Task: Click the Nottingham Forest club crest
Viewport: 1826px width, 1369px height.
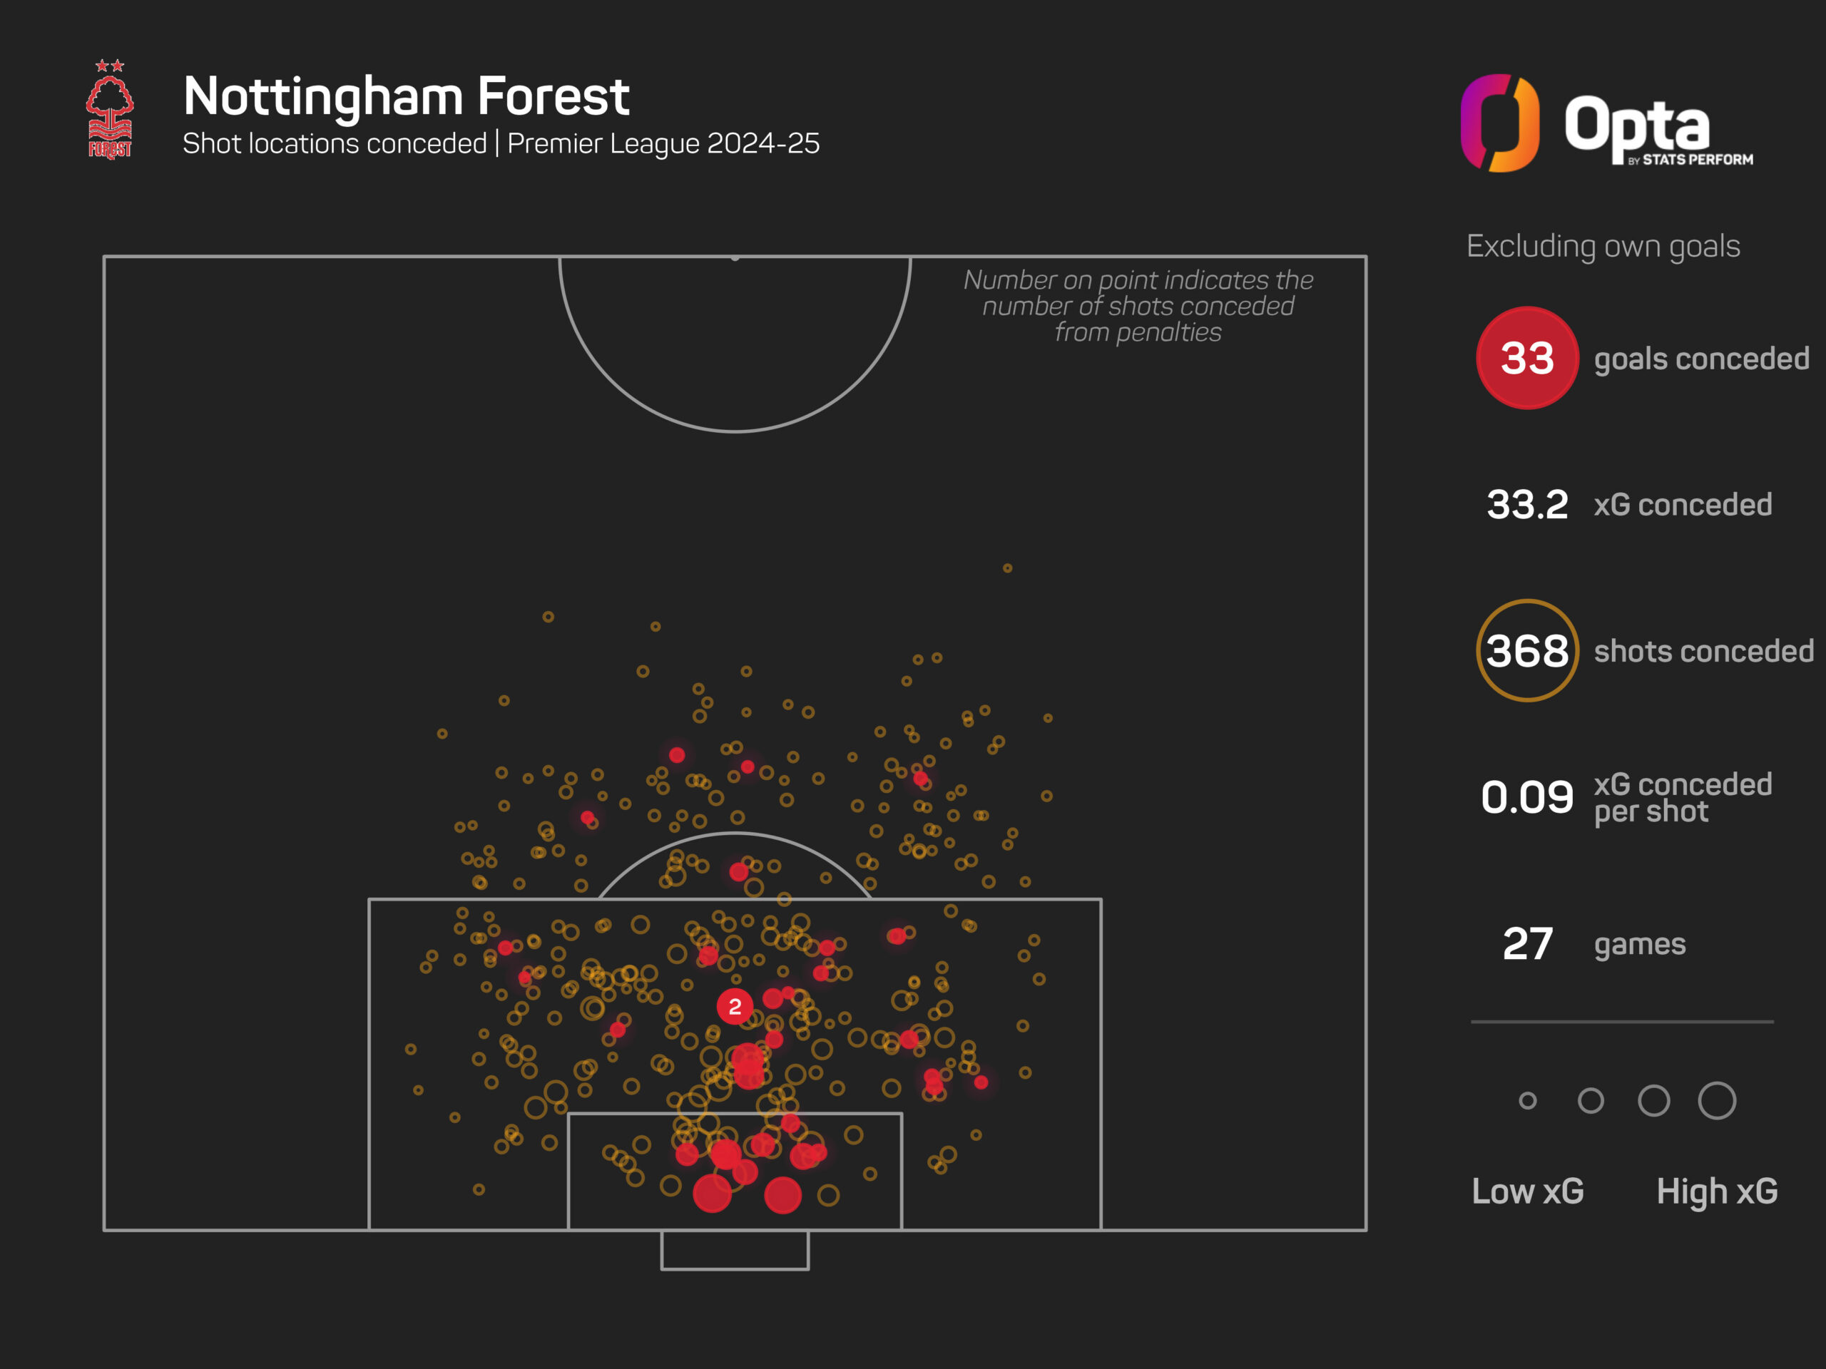Action: [x=110, y=109]
